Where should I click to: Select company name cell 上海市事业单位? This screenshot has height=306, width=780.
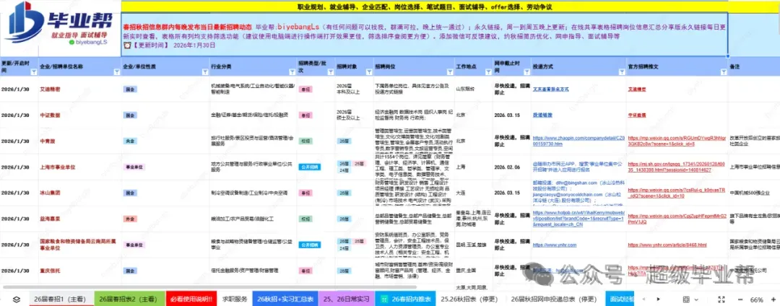[x=81, y=167]
